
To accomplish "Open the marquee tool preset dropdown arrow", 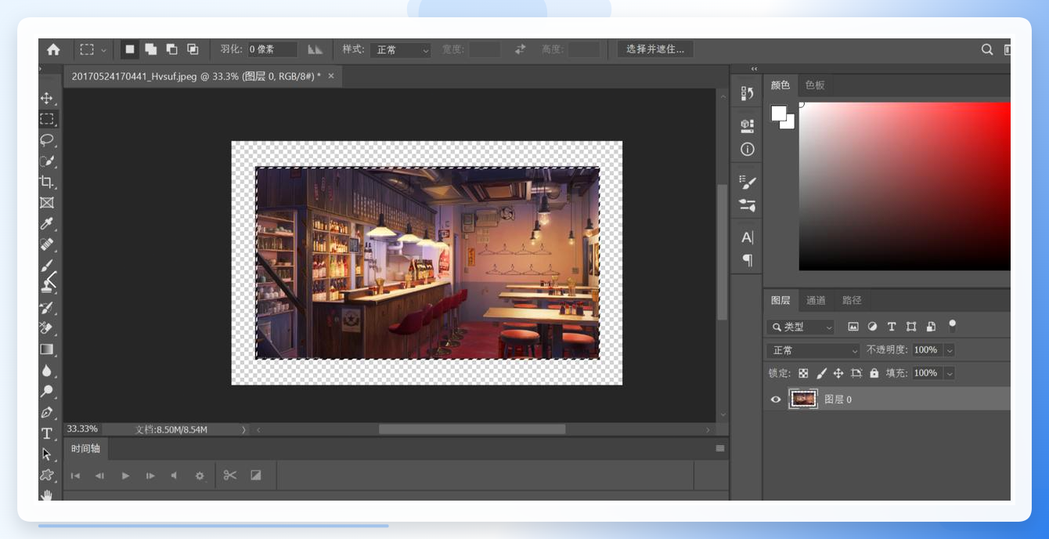I will point(103,50).
